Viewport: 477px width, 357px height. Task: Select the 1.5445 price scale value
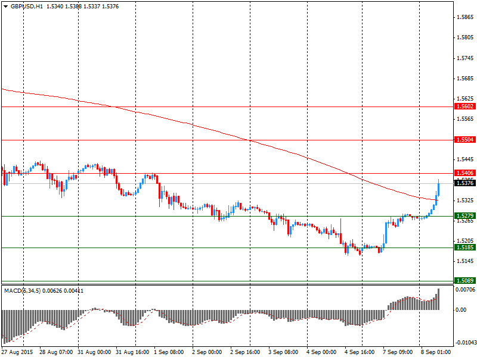coord(465,159)
